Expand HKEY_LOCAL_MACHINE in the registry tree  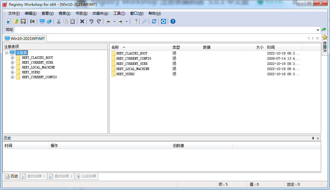13,67
